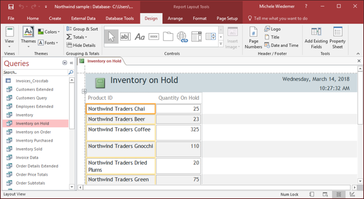Click the Inventory on Hold report title
Viewport: 364px width, 199px height.
[x=144, y=80]
